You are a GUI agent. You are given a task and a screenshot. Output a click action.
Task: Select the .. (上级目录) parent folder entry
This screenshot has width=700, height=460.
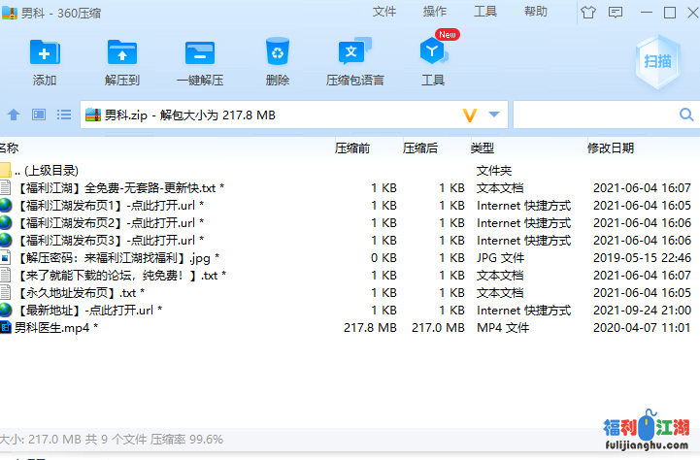point(46,170)
